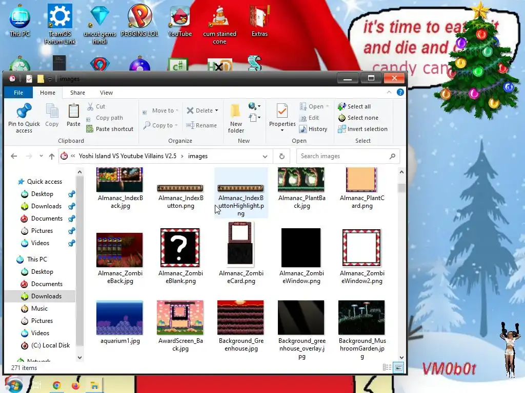Click the Edit ribbon command
Image resolution: width=525 pixels, height=393 pixels.
309,118
